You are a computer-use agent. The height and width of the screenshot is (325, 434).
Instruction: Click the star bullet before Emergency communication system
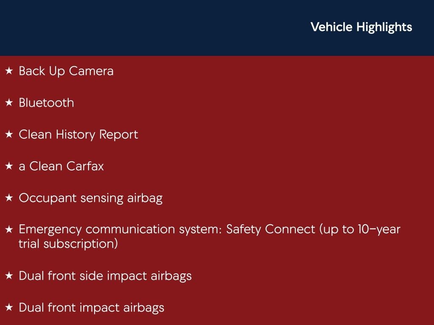pos(9,230)
